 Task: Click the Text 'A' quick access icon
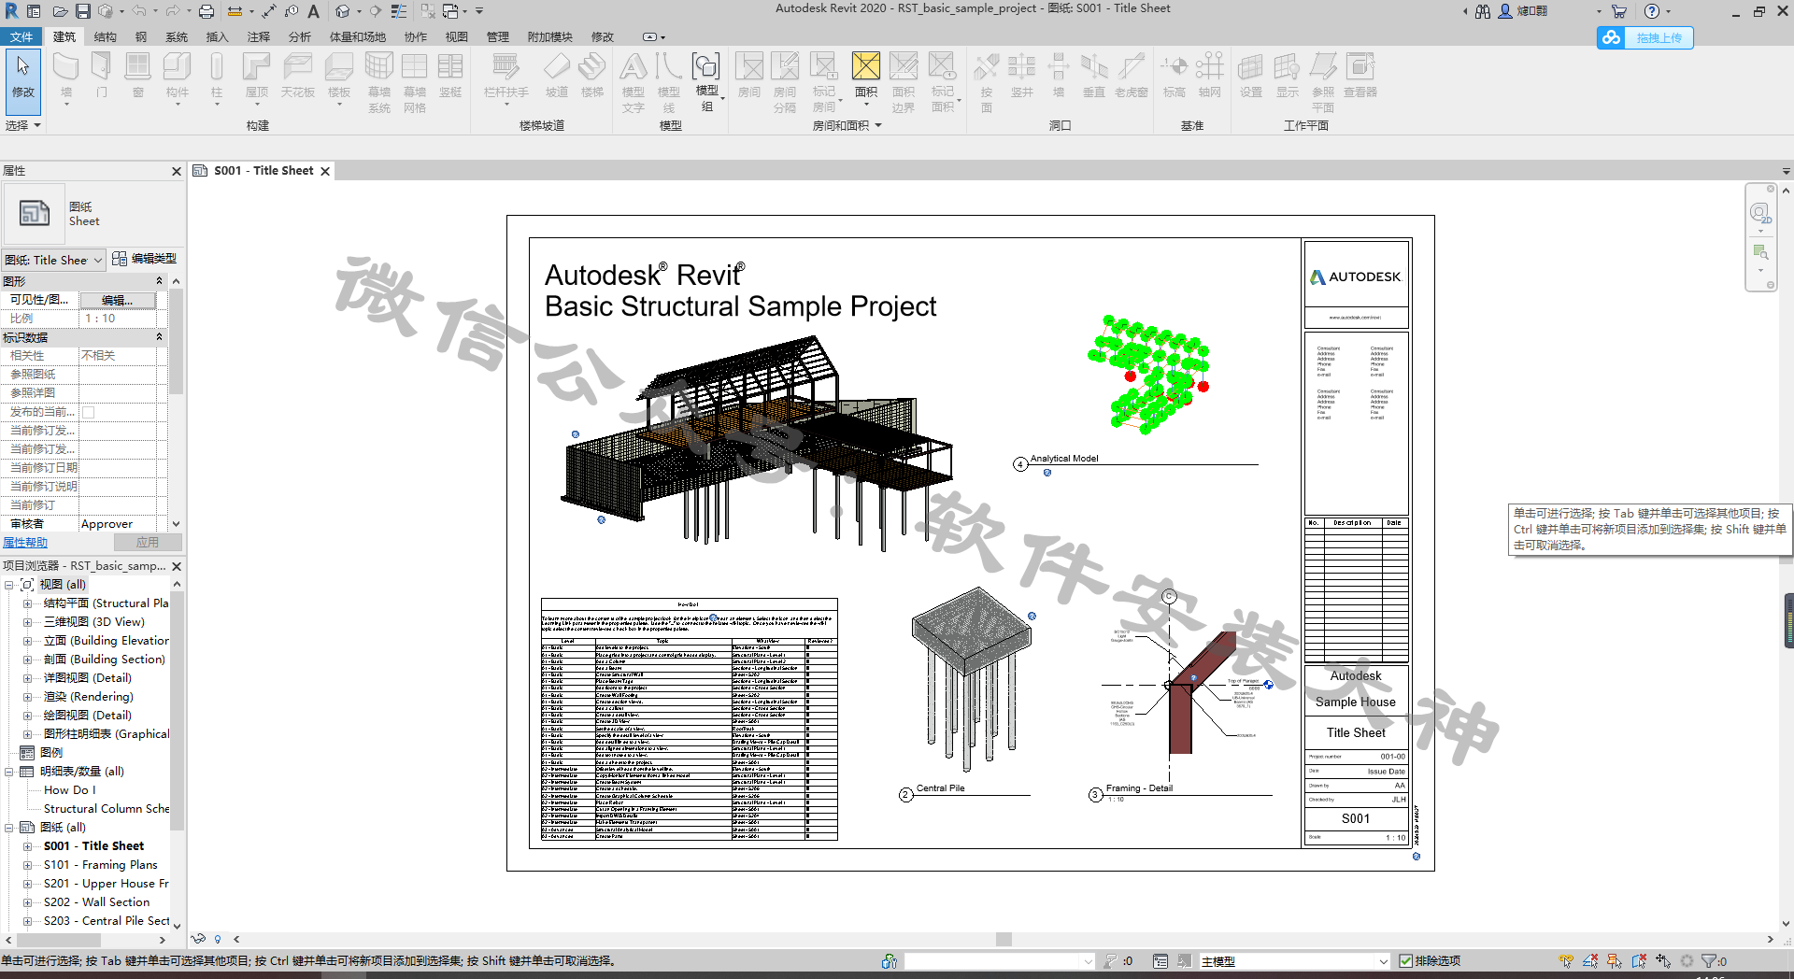pyautogui.click(x=314, y=11)
